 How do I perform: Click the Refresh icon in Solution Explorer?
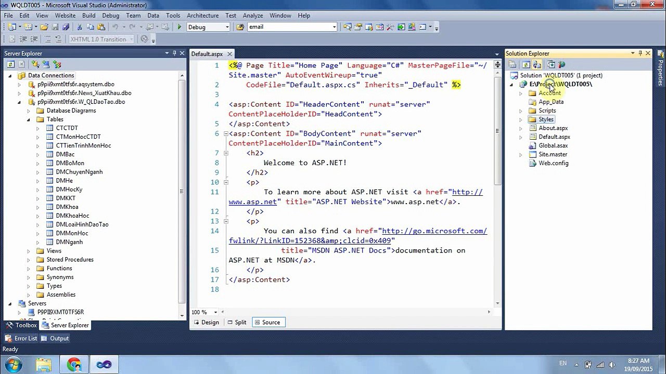[x=526, y=64]
